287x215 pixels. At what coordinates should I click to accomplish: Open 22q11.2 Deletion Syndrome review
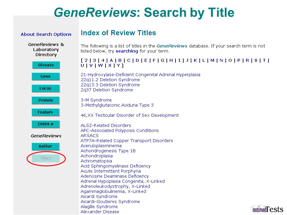click(x=110, y=80)
